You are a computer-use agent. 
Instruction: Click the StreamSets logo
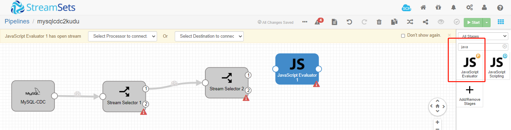43,7
